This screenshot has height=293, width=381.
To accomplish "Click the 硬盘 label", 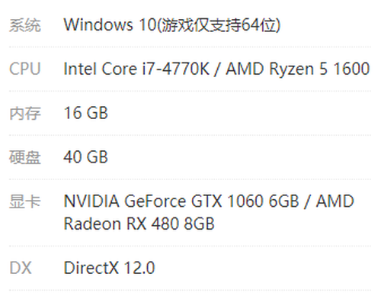I will (25, 157).
